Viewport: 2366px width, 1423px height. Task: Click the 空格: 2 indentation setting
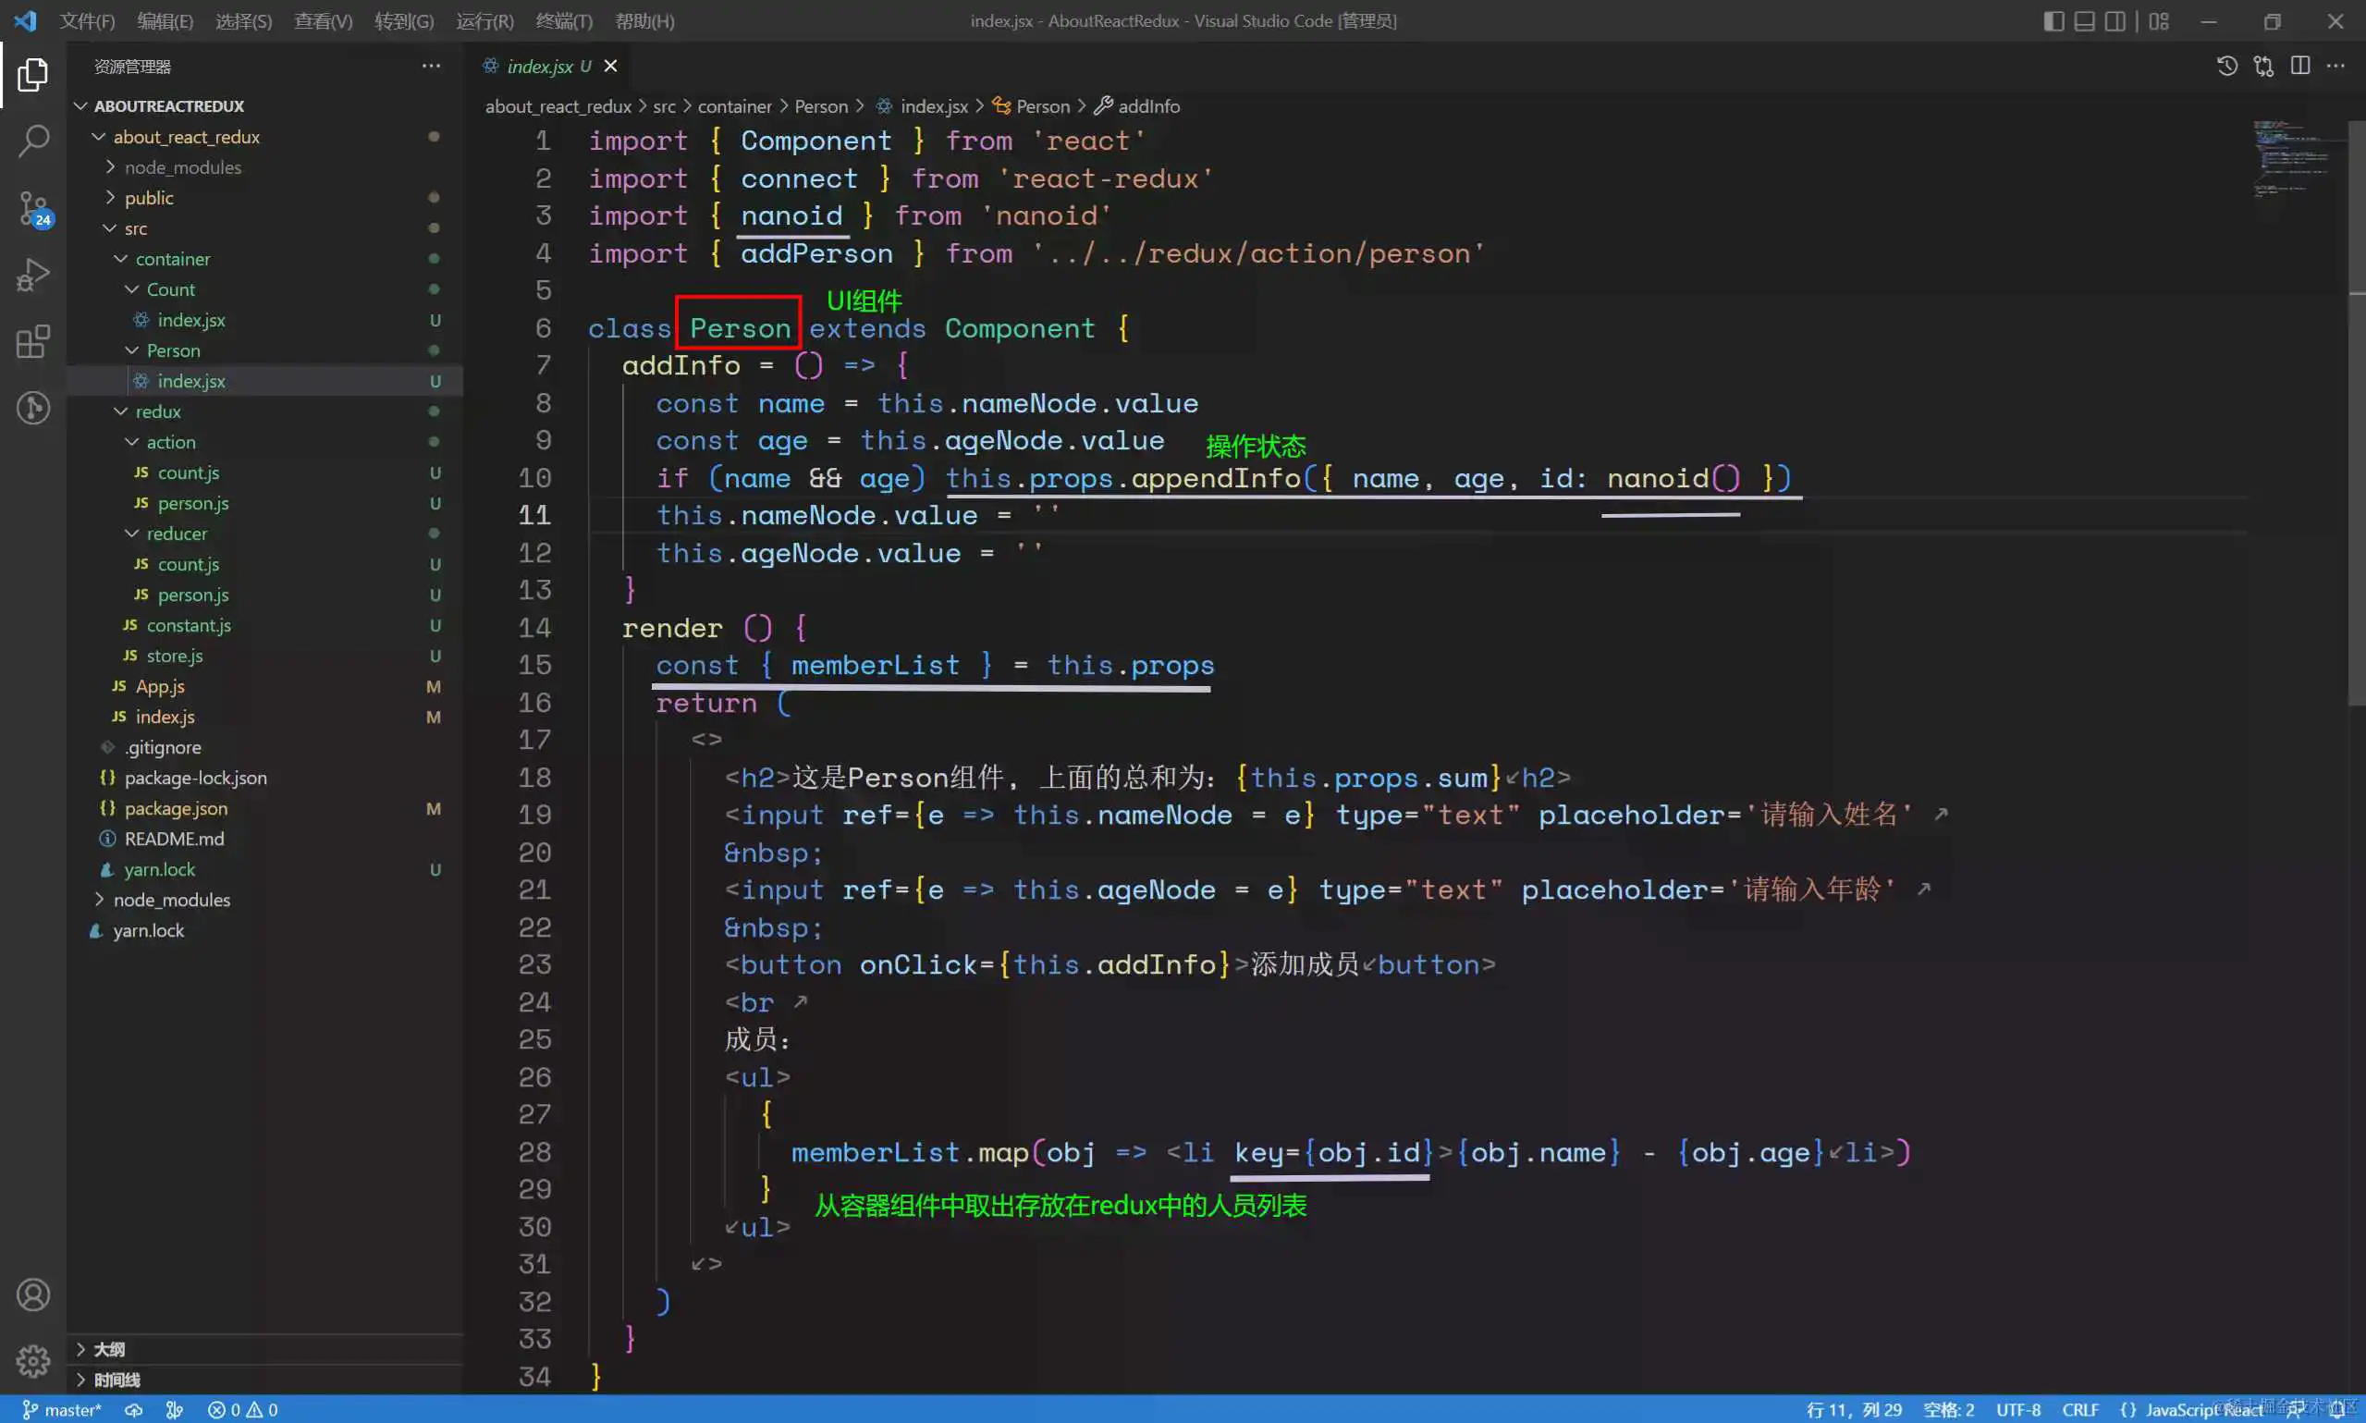1949,1409
